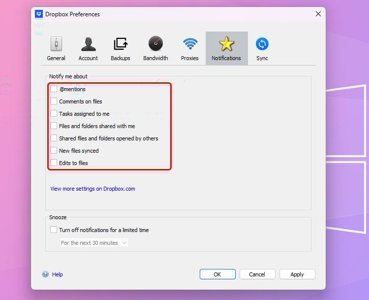Screen dimensions: 369x300
Task: Switch to the Bandwidth tab label
Action: click(155, 58)
